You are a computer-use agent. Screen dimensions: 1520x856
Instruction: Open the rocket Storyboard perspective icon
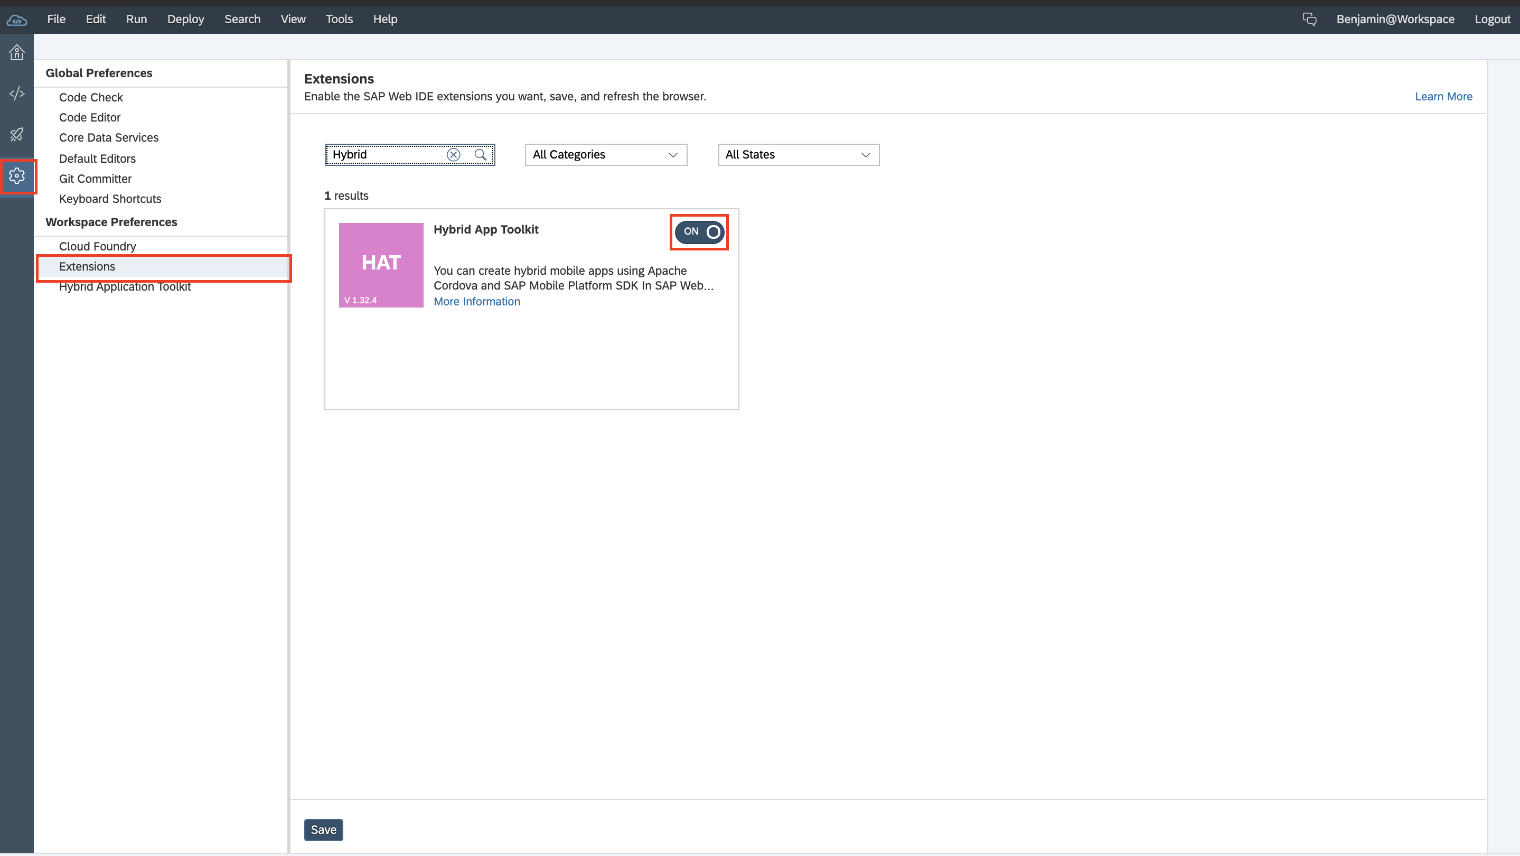click(x=16, y=135)
